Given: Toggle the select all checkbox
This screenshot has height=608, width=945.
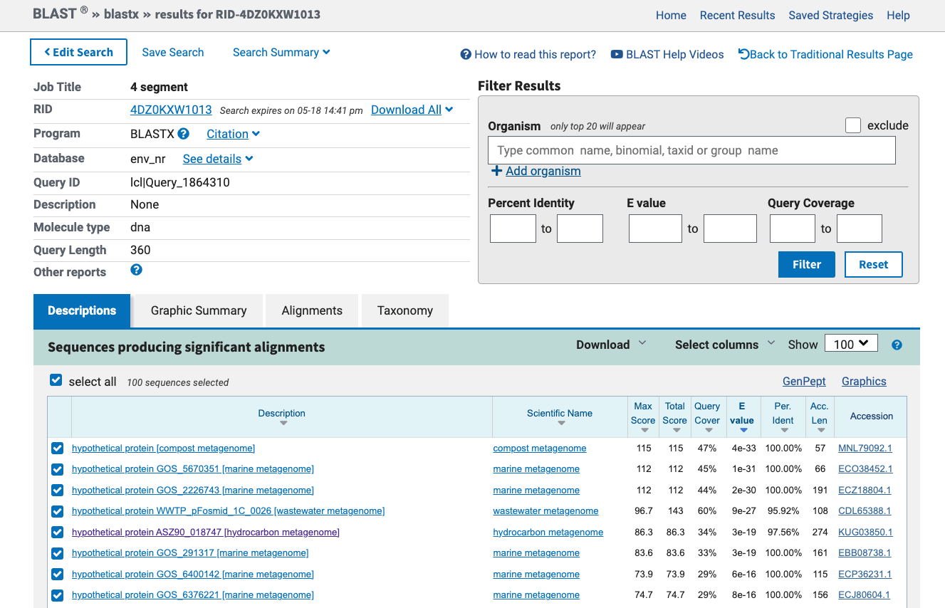Looking at the screenshot, I should pos(56,381).
